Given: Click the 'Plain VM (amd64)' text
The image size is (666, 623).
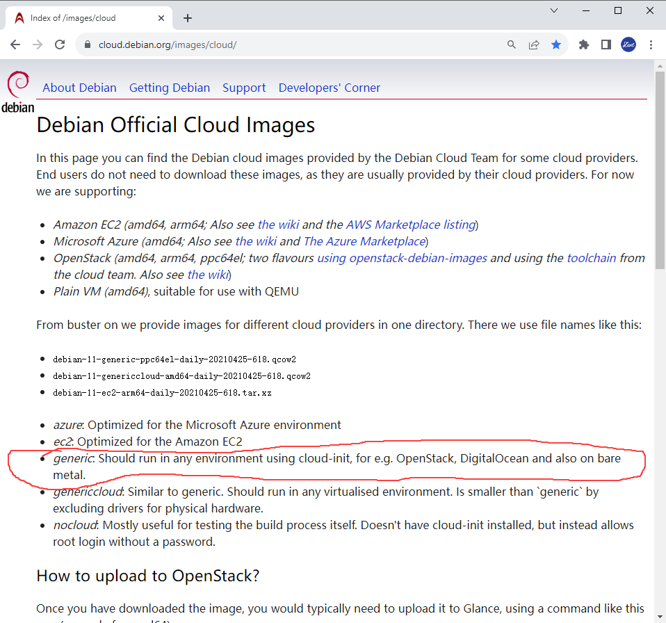Looking at the screenshot, I should click(101, 291).
